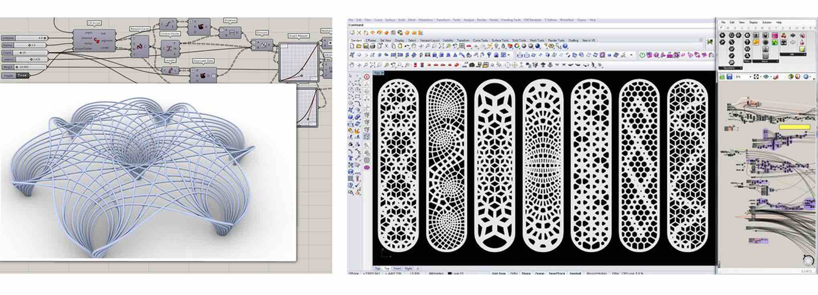
Task: Switch to the Right viewport tab
Action: [x=409, y=268]
